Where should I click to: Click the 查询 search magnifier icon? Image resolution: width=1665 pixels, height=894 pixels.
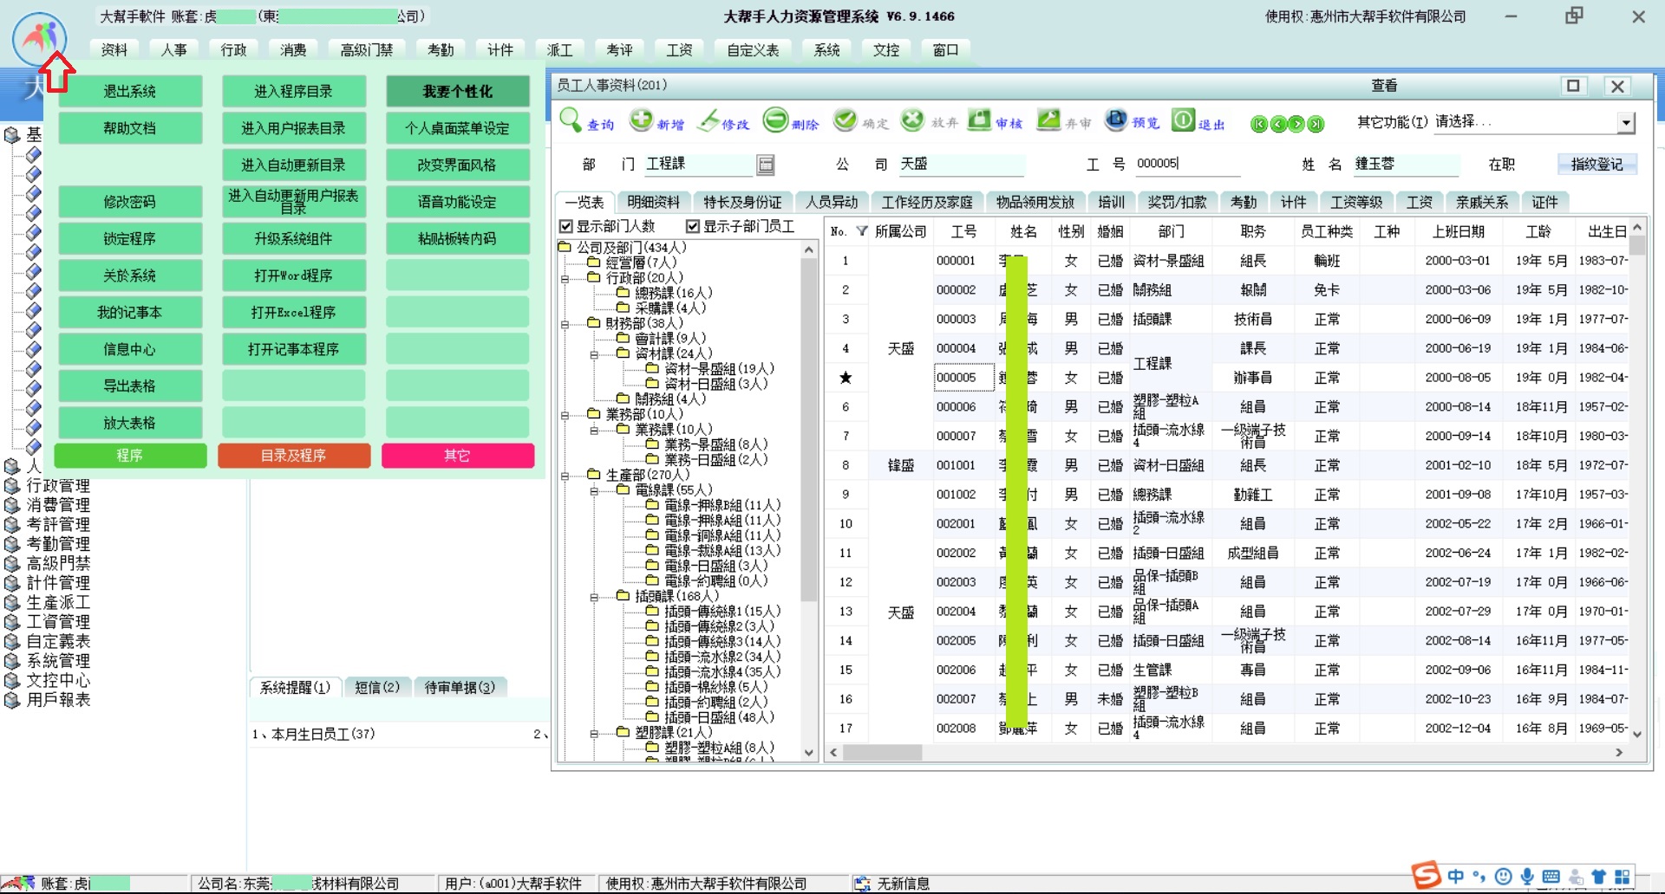[571, 120]
